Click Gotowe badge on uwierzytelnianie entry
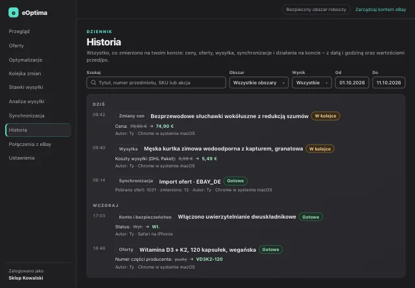The width and height of the screenshot is (415, 288). click(x=311, y=217)
